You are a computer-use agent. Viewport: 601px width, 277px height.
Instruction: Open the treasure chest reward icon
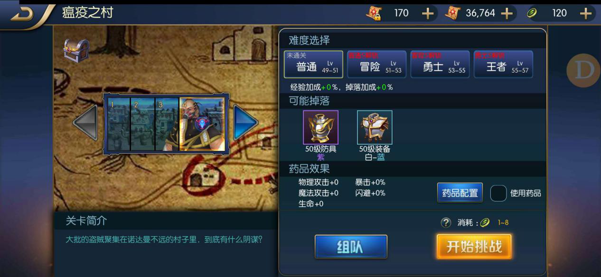pos(76,50)
